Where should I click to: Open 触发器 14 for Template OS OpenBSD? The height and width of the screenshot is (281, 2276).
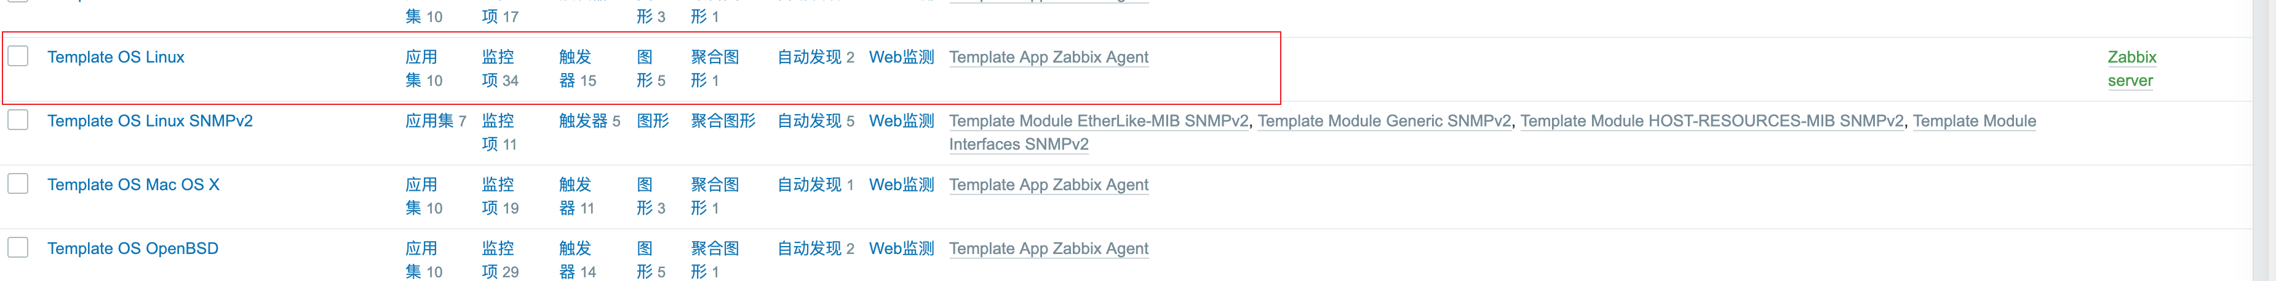[575, 259]
